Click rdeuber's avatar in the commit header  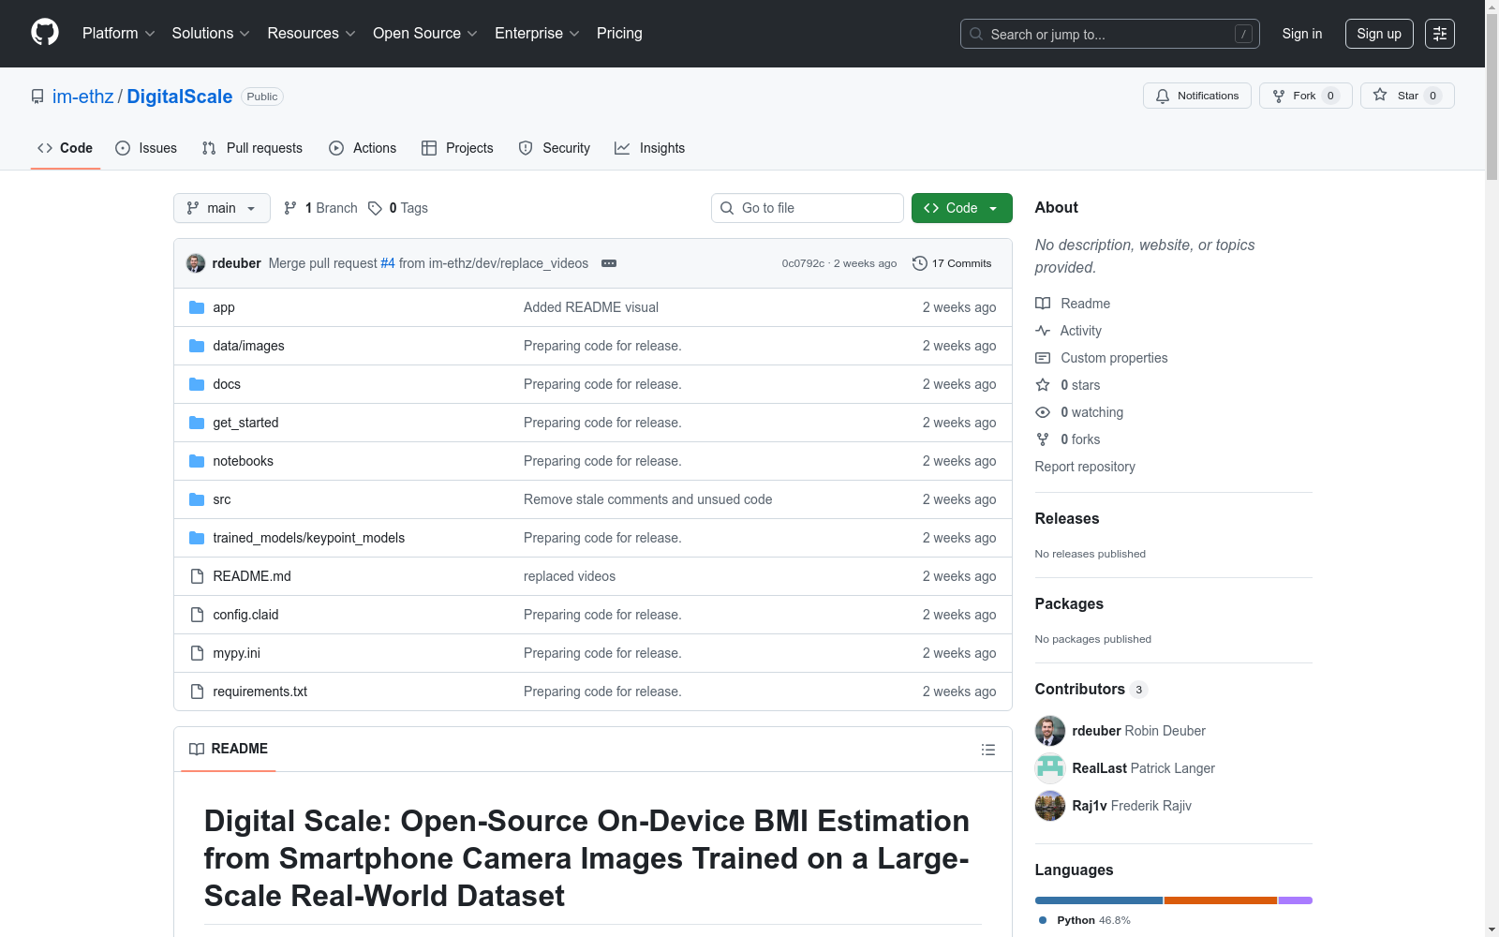[196, 263]
